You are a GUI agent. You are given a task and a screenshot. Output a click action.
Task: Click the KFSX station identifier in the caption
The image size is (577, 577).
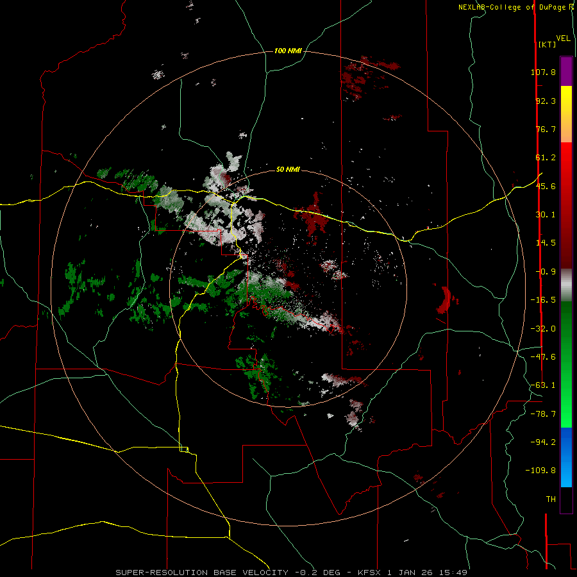370,573
